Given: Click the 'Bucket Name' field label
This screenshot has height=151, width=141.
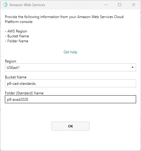Looking at the screenshot, I should point(16,77).
